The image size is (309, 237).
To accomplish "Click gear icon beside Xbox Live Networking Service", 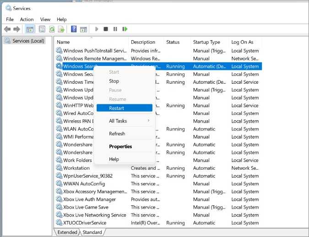I will tap(59, 215).
